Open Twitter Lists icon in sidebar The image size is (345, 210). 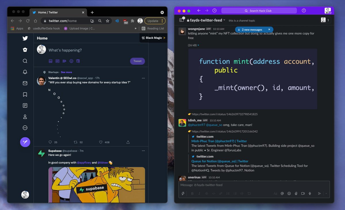(x=25, y=105)
